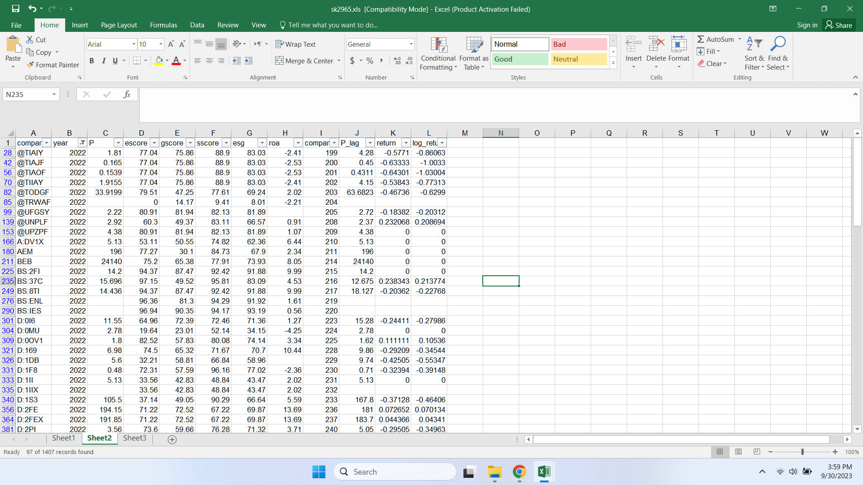Viewport: 863px width, 485px height.
Task: Open the year column filter dropdown
Action: click(82, 143)
